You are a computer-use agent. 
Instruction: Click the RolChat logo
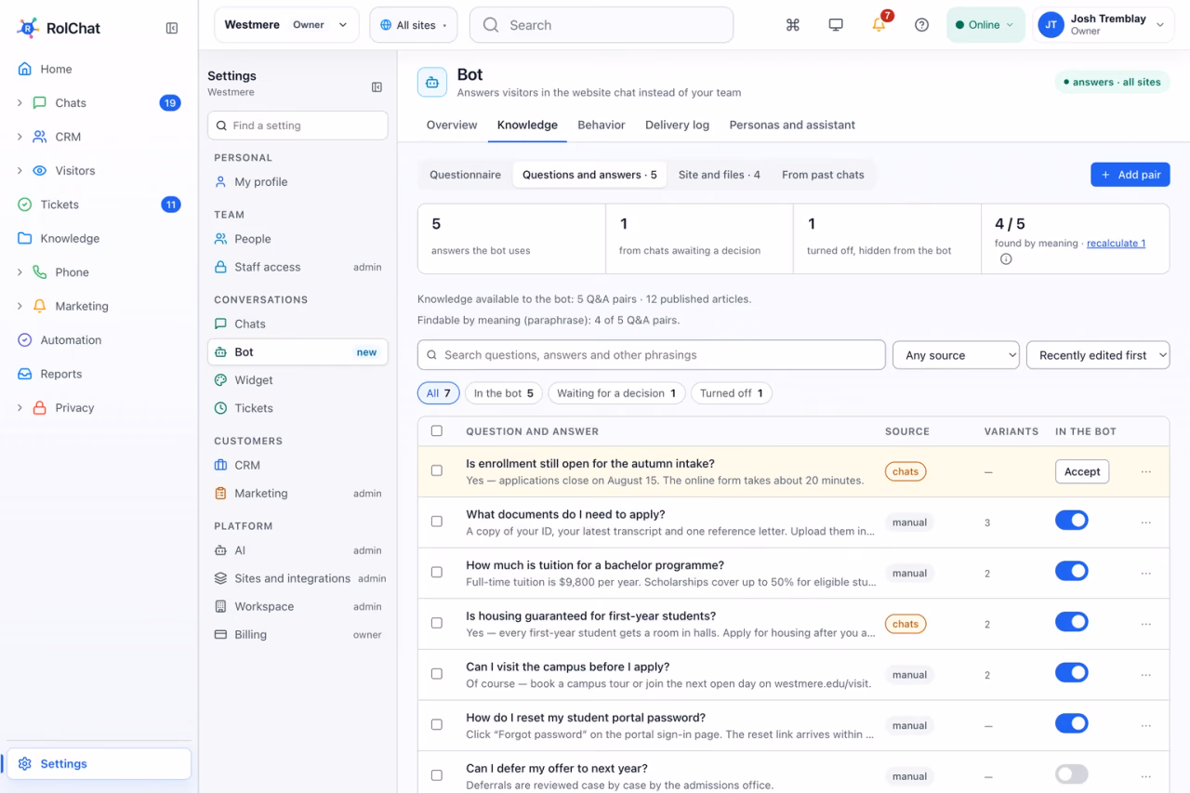[x=59, y=28]
